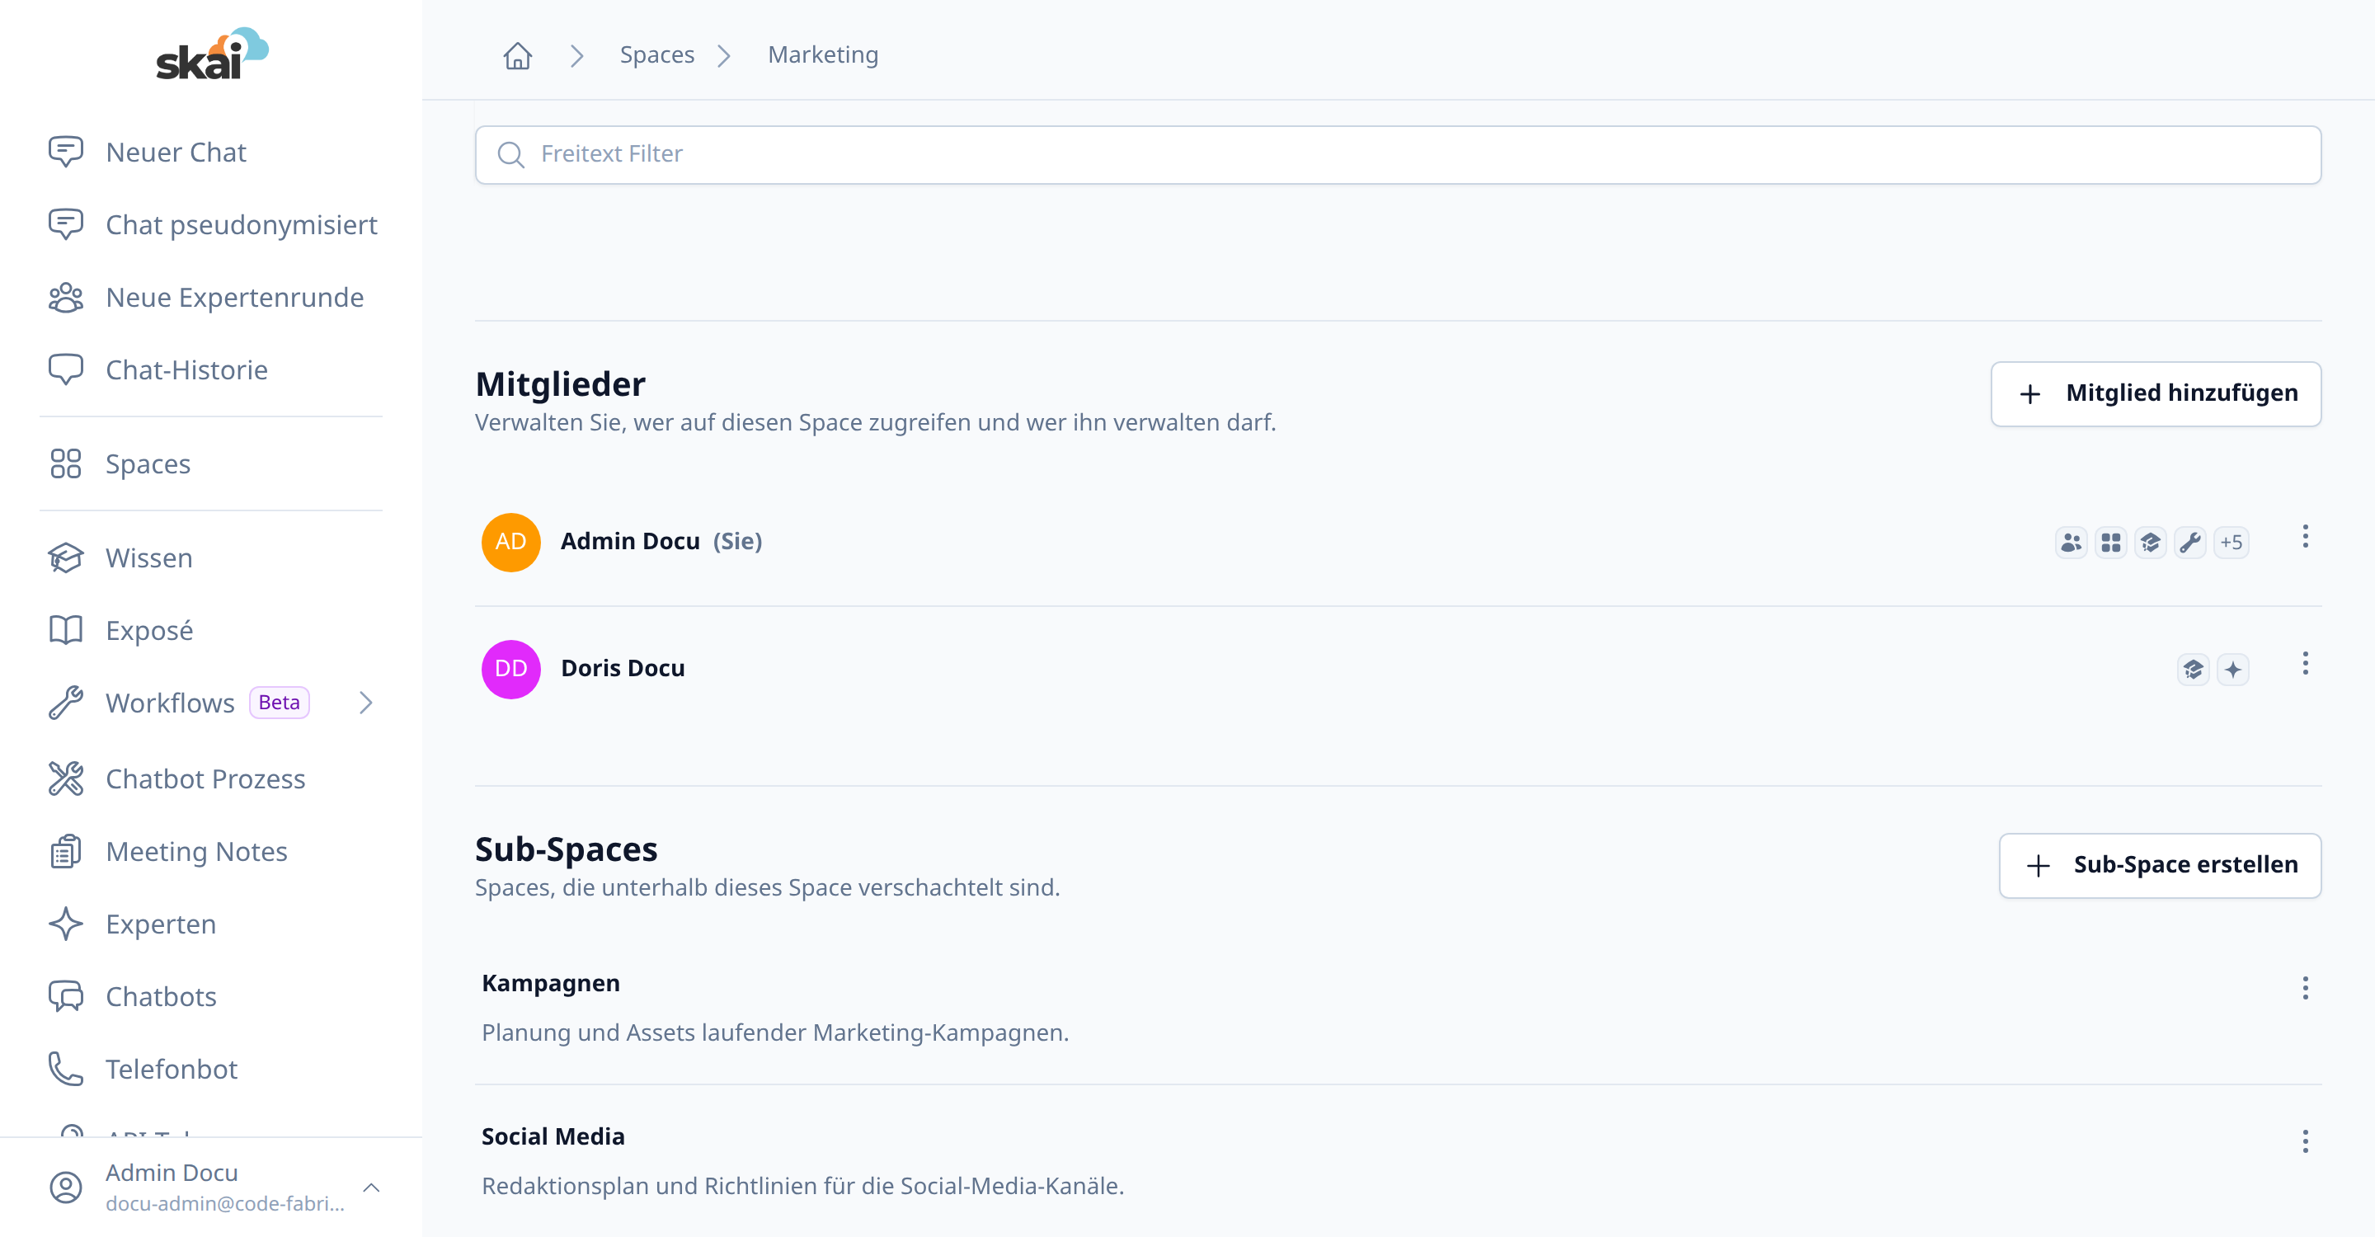Click the AD avatar of Admin Docu

510,542
